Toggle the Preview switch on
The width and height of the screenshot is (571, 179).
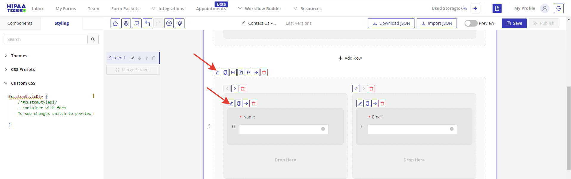471,23
